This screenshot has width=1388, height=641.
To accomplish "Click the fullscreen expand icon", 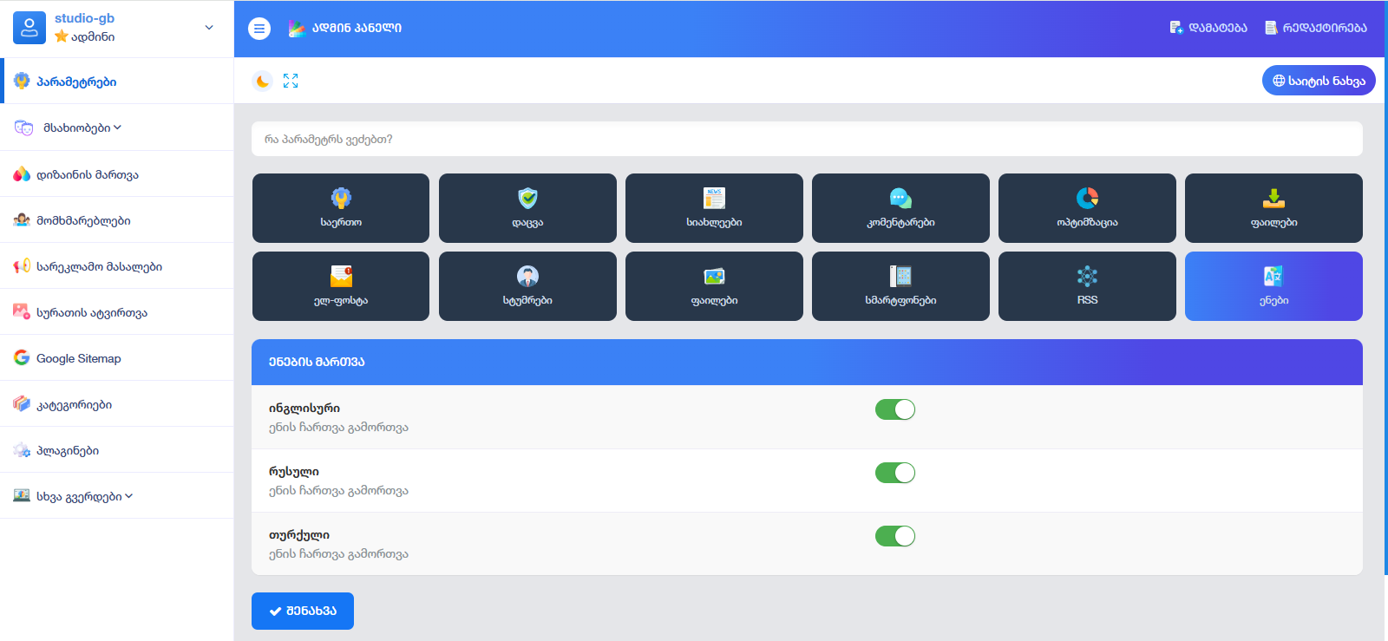I will coord(291,81).
